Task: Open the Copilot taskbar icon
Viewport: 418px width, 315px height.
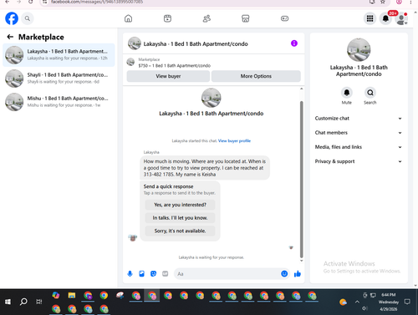Action: coord(56,295)
